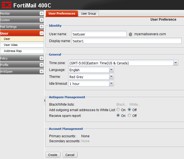This screenshot has height=159, width=184.
Task: Set outgoing addresses to White List On
Action: click(118, 110)
